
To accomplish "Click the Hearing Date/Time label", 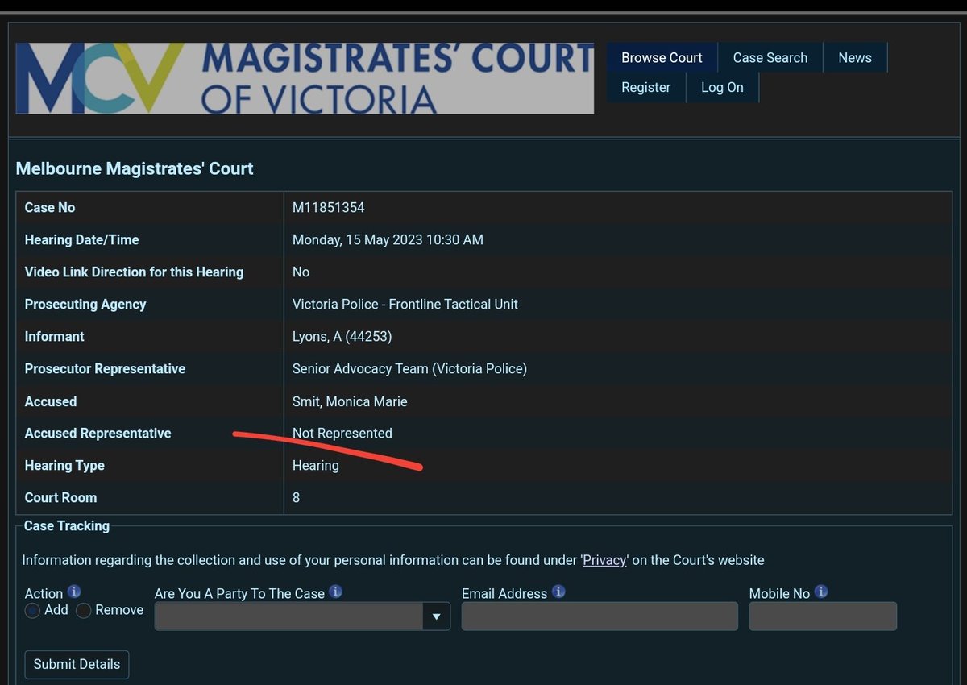I will pos(81,239).
